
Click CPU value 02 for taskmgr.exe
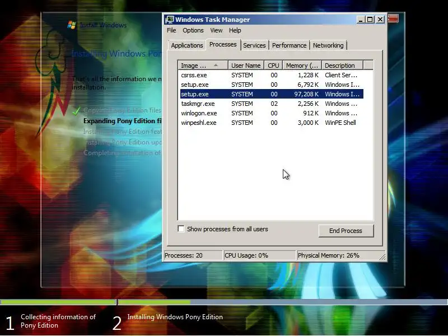tap(274, 104)
